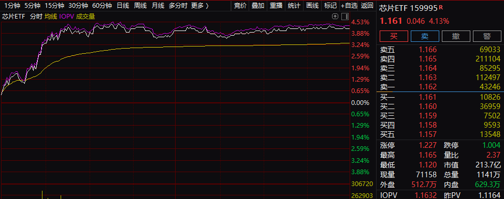Click the 最高 value 1.165
504x199 pixels.
point(428,156)
